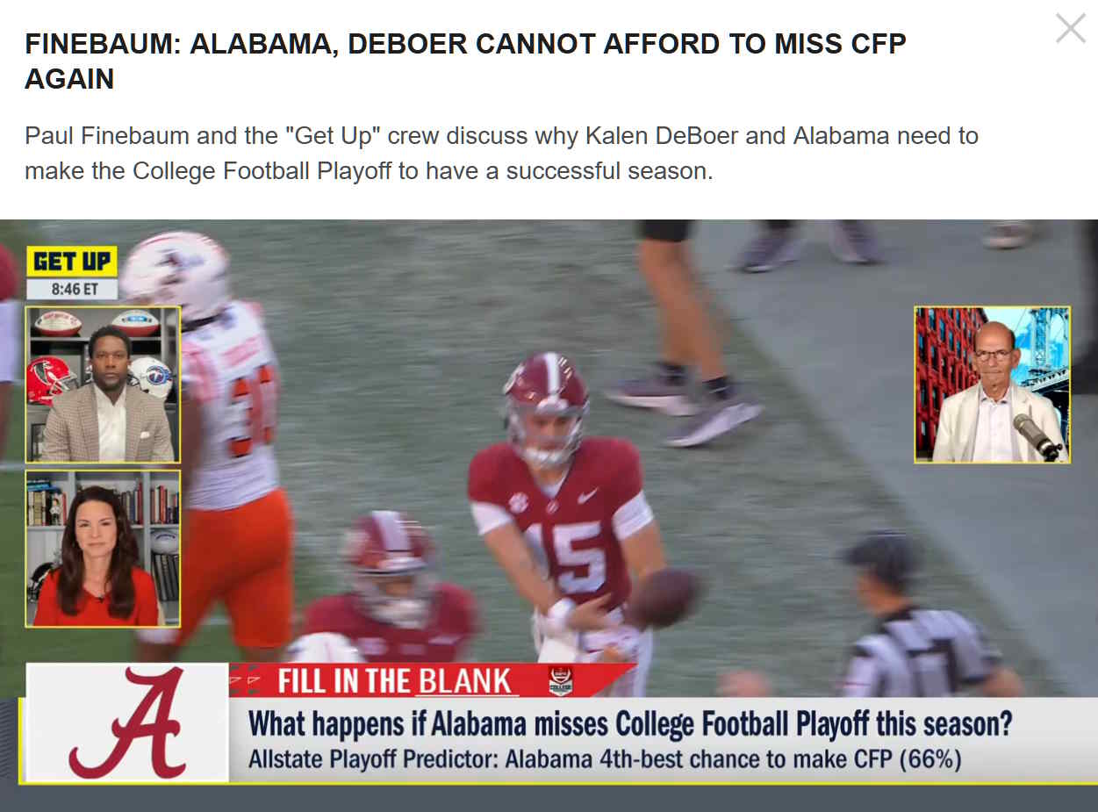Click the red arrows left of FILL
The width and height of the screenshot is (1098, 812).
246,680
